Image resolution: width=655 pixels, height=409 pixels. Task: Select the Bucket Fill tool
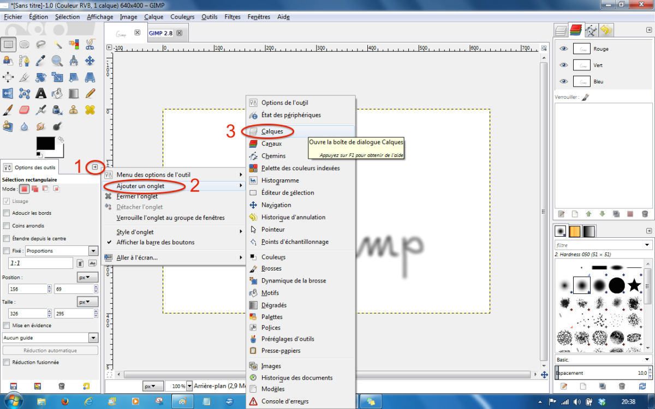pos(57,94)
